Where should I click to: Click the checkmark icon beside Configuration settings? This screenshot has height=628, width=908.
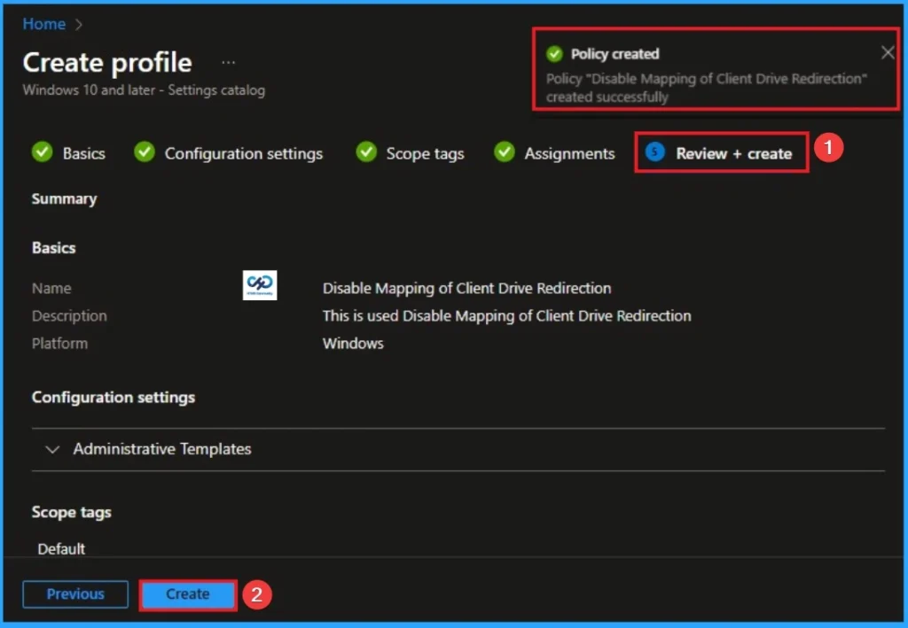(144, 152)
